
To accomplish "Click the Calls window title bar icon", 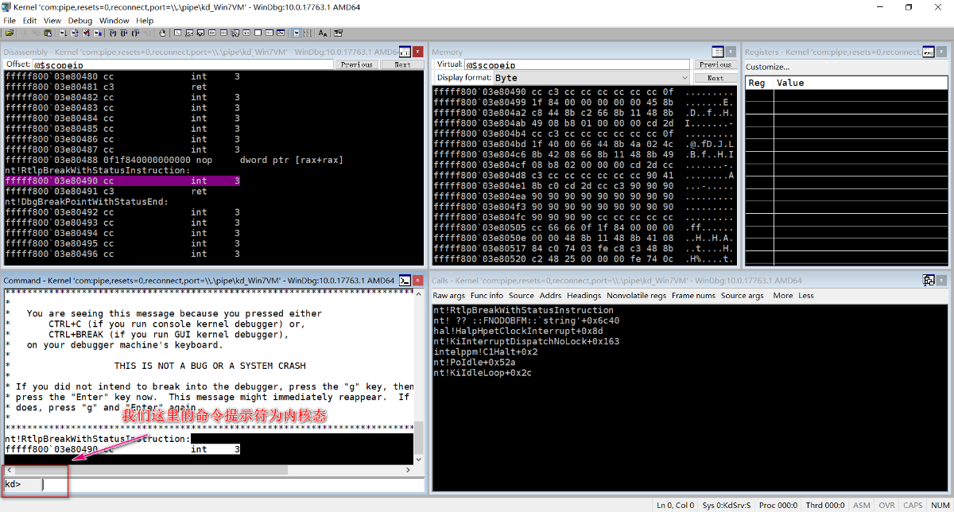I will [928, 280].
